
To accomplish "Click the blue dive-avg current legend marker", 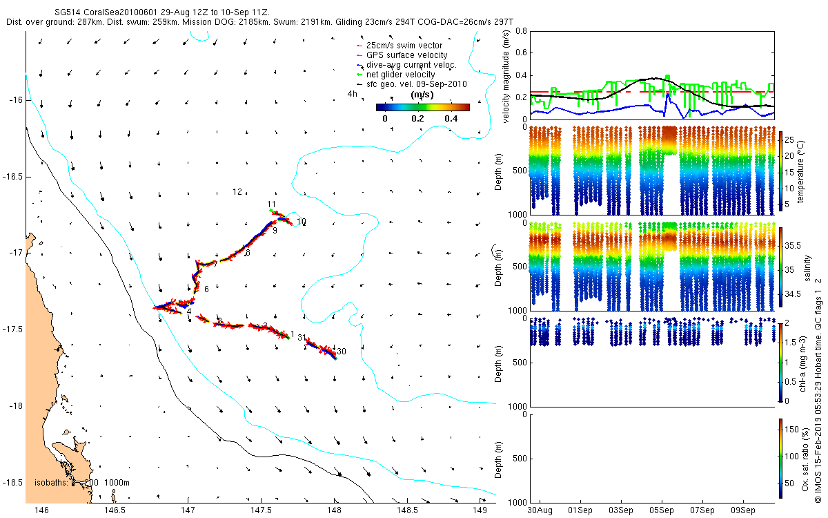I will (359, 65).
